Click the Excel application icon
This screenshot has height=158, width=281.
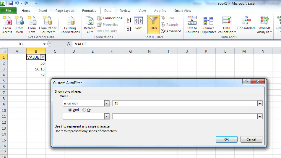tap(3, 3)
